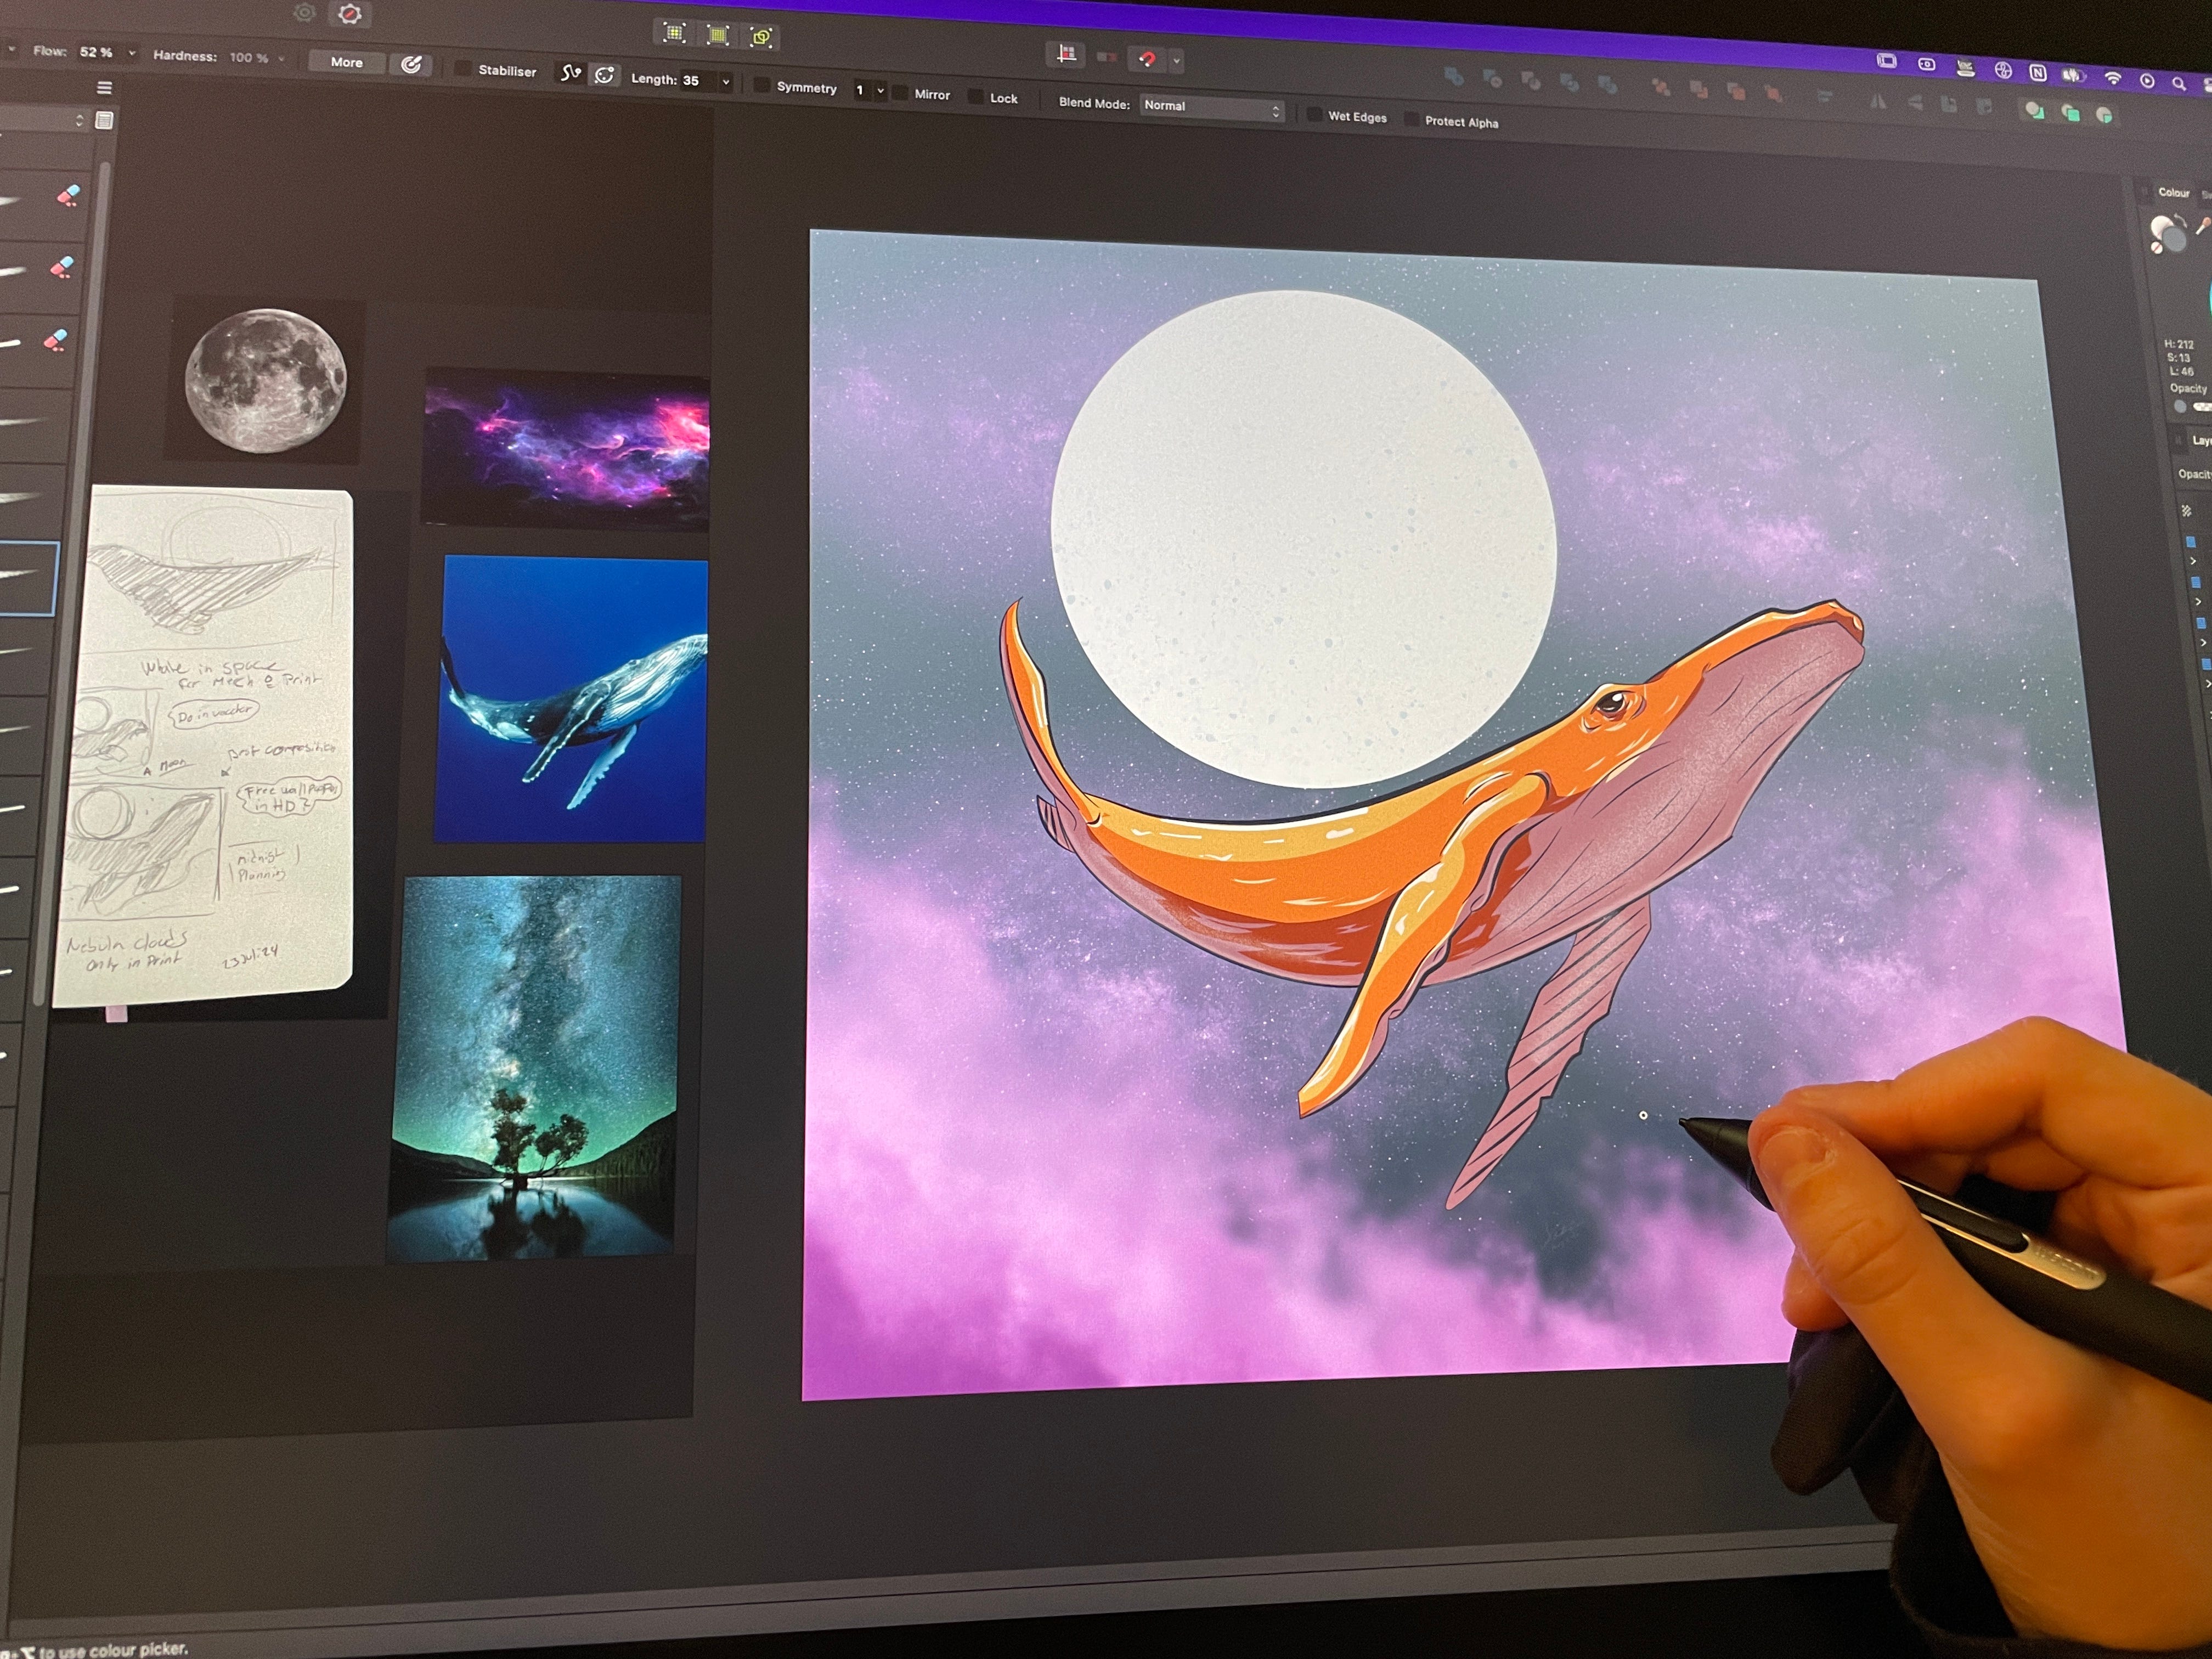Screen dimensions: 2212x1659
Task: Enable the Mirror checkbox
Action: pyautogui.click(x=899, y=92)
